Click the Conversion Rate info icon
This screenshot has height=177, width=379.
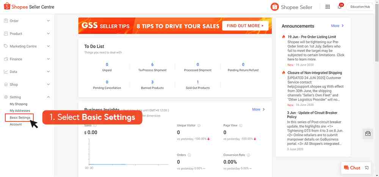248,155
